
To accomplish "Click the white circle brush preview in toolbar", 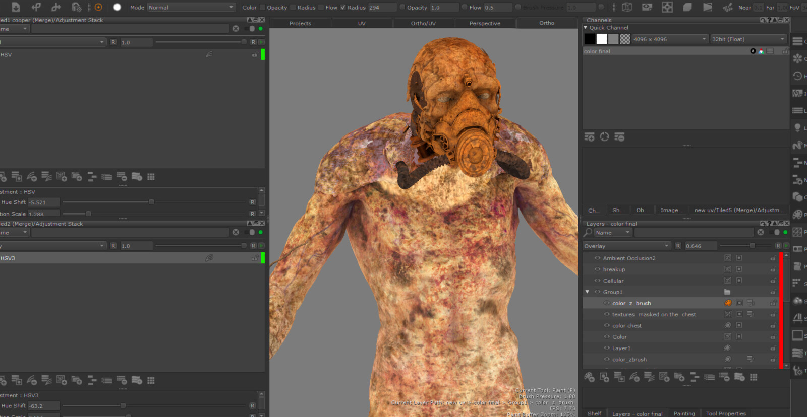I will pos(117,7).
